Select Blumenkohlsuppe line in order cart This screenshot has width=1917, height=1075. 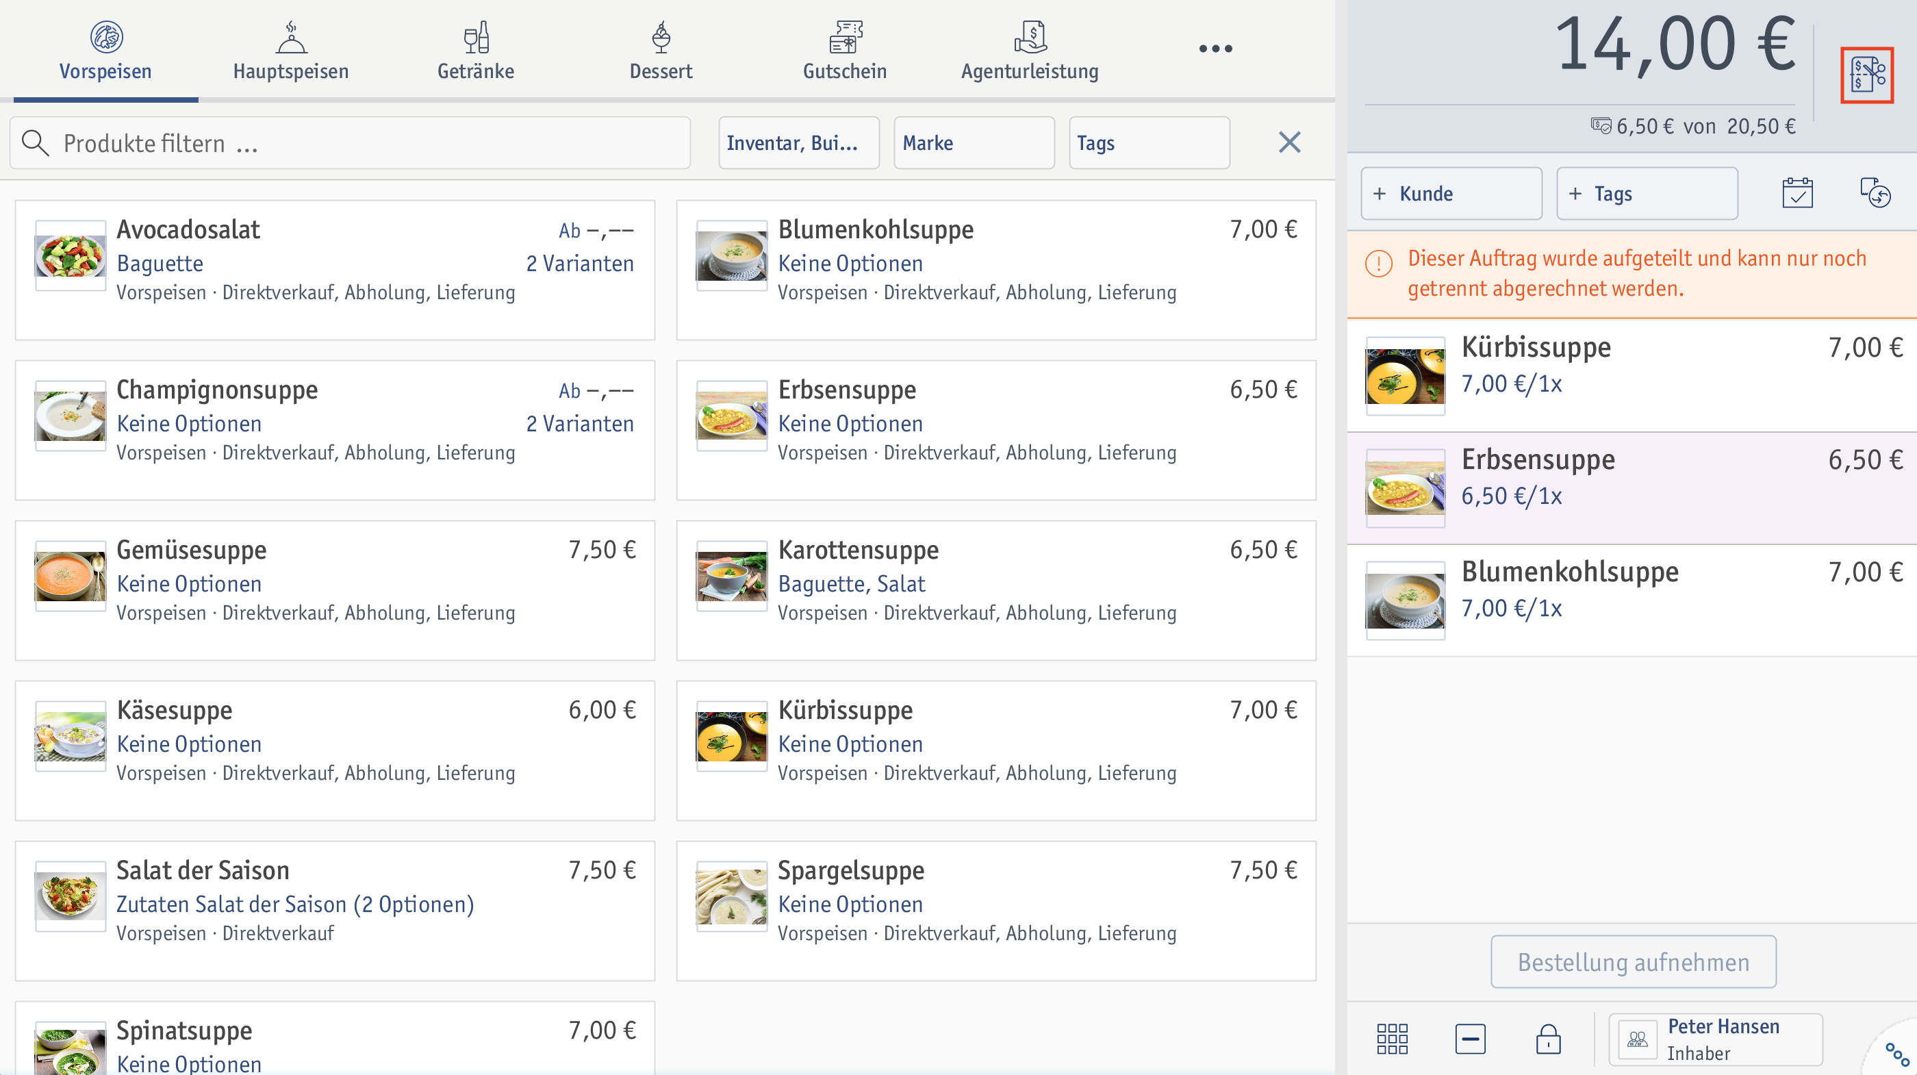click(1632, 600)
